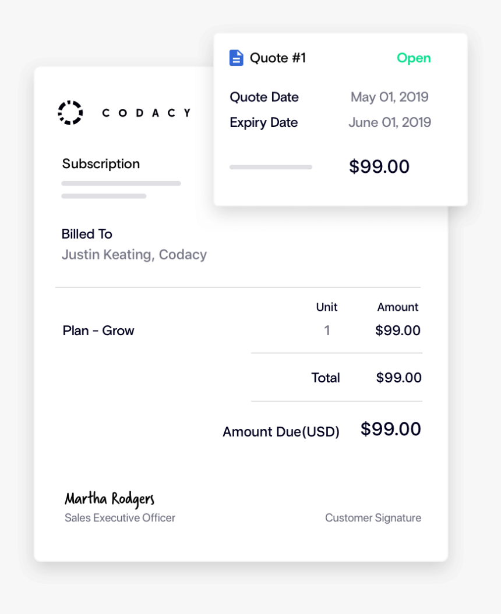Select the Quote Date value May 01, 2019
This screenshot has width=501, height=614.
[x=389, y=97]
